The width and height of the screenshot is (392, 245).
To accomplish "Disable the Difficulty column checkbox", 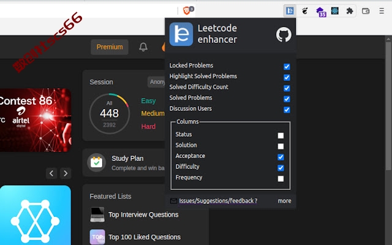I will point(281,168).
